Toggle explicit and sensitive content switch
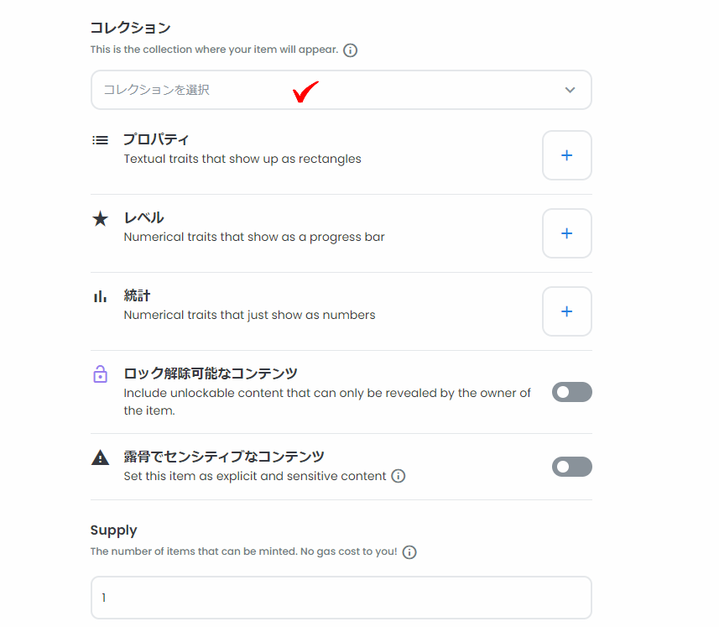This screenshot has width=719, height=627. (572, 467)
